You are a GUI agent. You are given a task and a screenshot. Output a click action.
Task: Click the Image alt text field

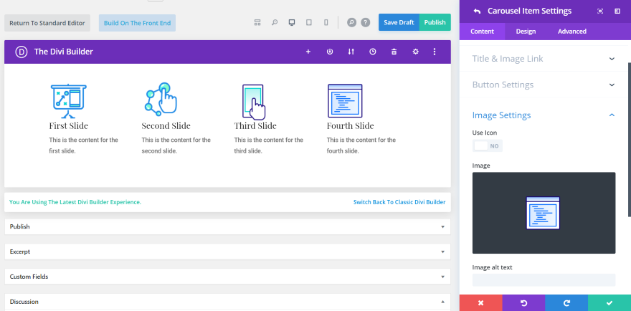coord(544,280)
